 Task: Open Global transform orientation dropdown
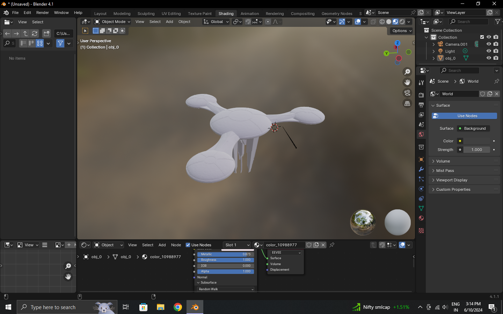(216, 22)
